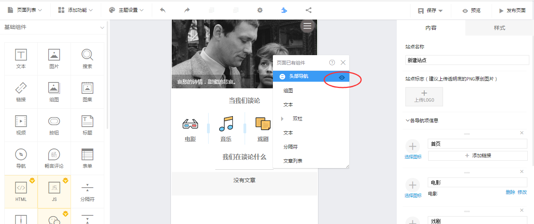
Task: Open the hamburger menu on page preview
Action: [x=307, y=26]
